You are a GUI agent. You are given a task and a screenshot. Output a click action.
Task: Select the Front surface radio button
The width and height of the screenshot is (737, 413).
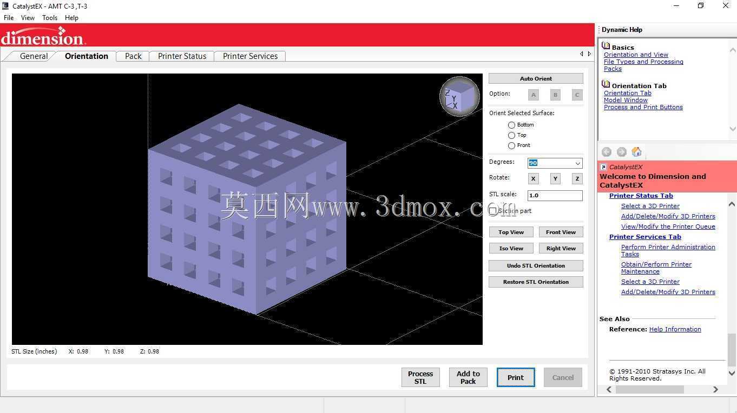511,145
